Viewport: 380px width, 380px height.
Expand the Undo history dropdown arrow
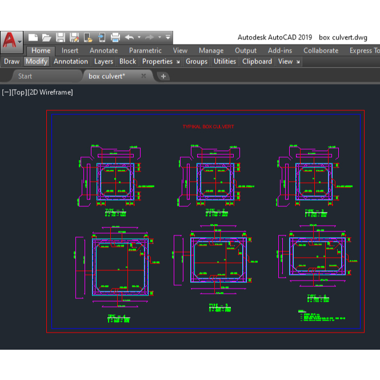[139, 37]
